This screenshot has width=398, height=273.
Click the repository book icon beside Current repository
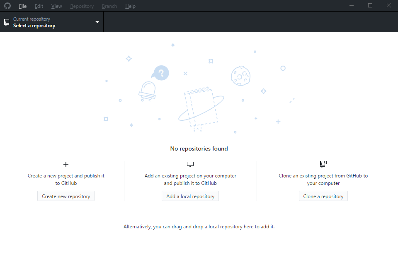click(6, 22)
